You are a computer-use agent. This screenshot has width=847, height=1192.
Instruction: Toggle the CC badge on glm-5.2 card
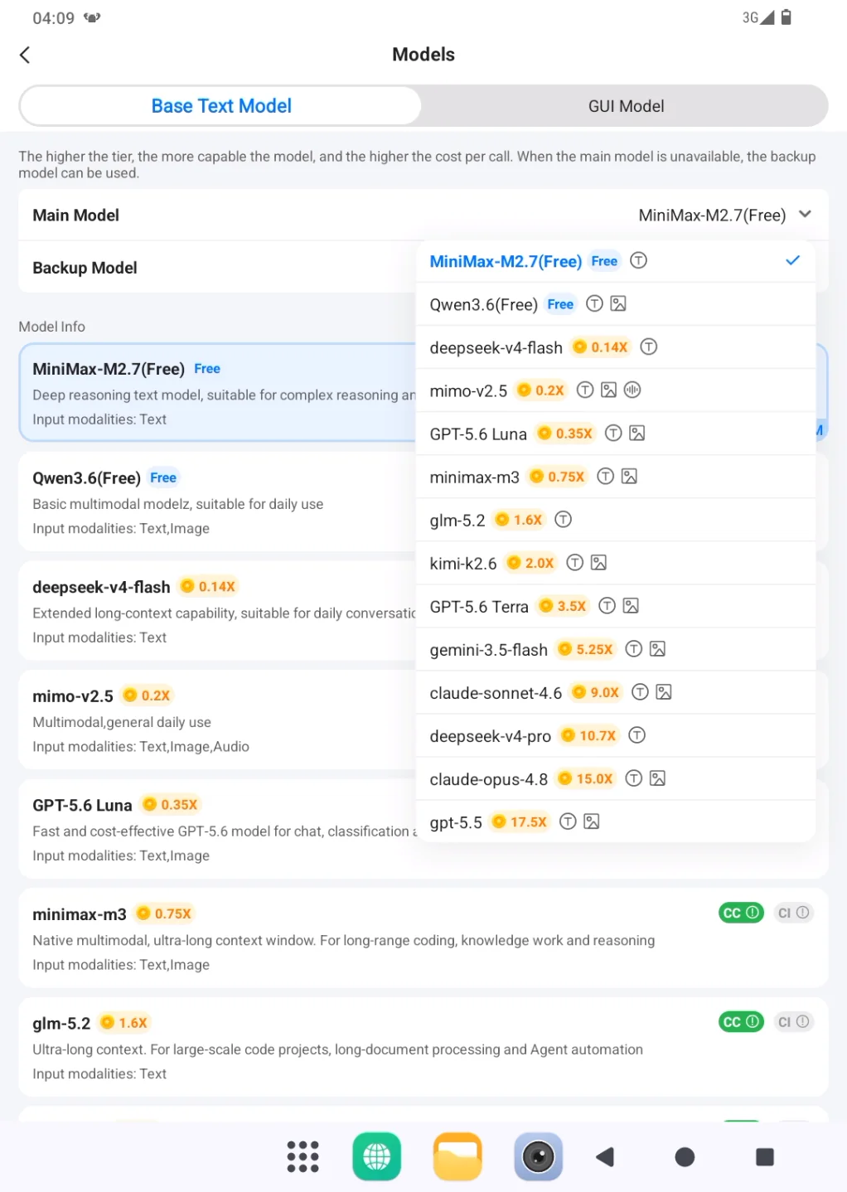point(741,1022)
